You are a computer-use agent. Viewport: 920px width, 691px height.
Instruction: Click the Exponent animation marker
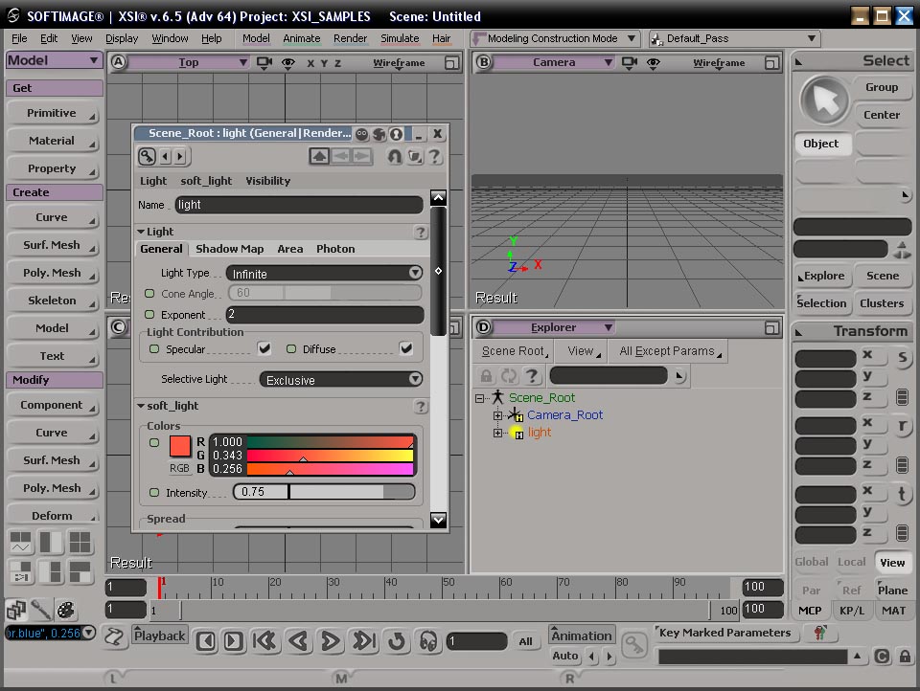(149, 315)
